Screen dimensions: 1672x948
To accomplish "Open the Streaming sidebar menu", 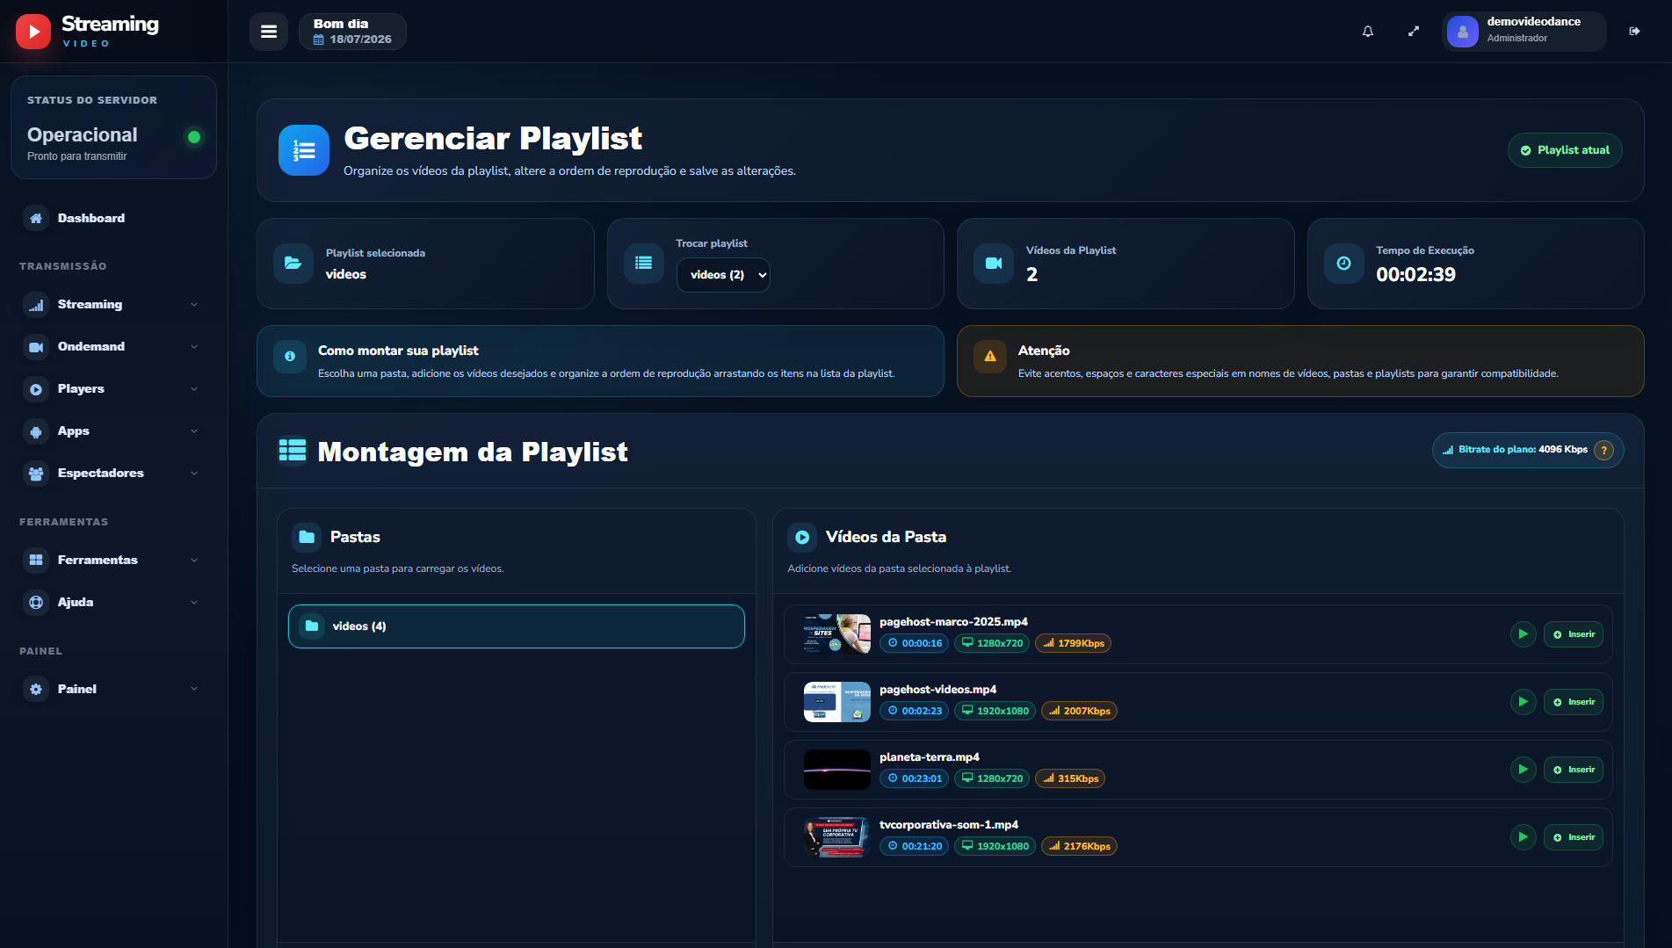I will pos(113,304).
